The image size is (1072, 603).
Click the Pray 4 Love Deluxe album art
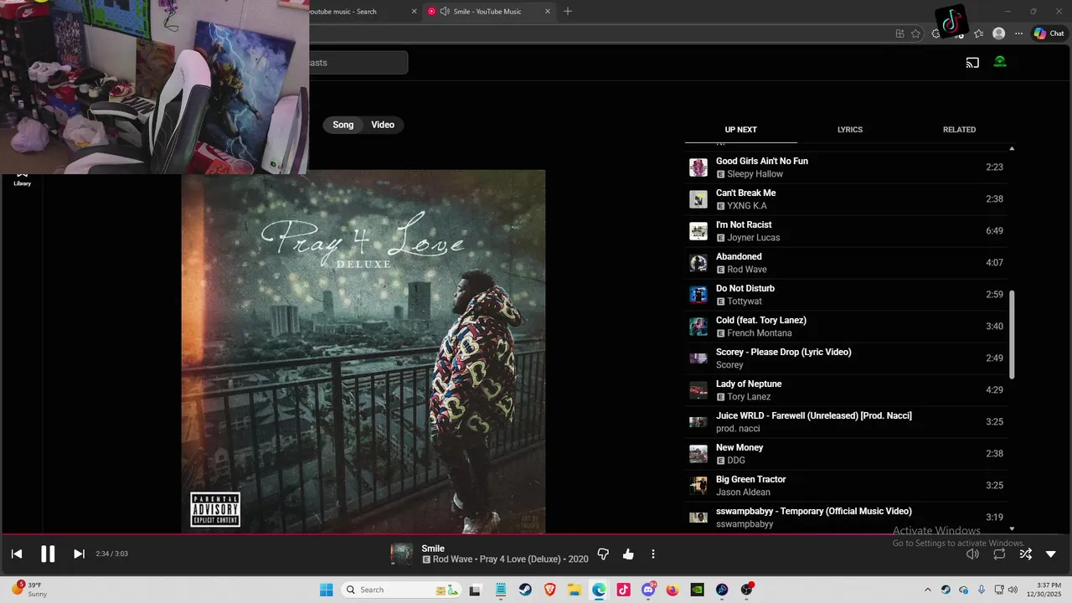[363, 351]
